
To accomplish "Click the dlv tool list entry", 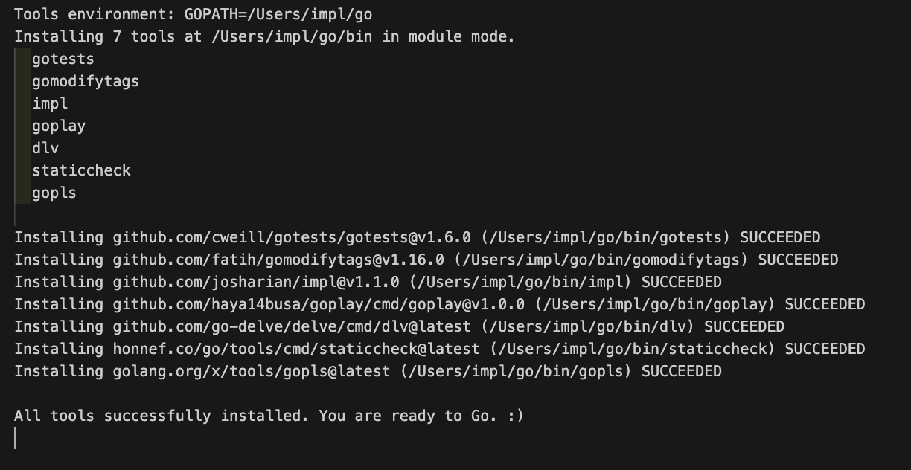I will point(45,148).
